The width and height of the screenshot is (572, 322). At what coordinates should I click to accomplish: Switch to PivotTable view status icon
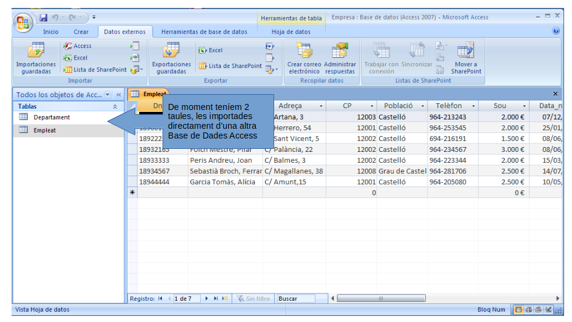[528, 310]
